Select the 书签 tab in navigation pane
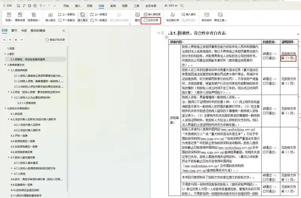The image size is (301, 198). (24, 30)
